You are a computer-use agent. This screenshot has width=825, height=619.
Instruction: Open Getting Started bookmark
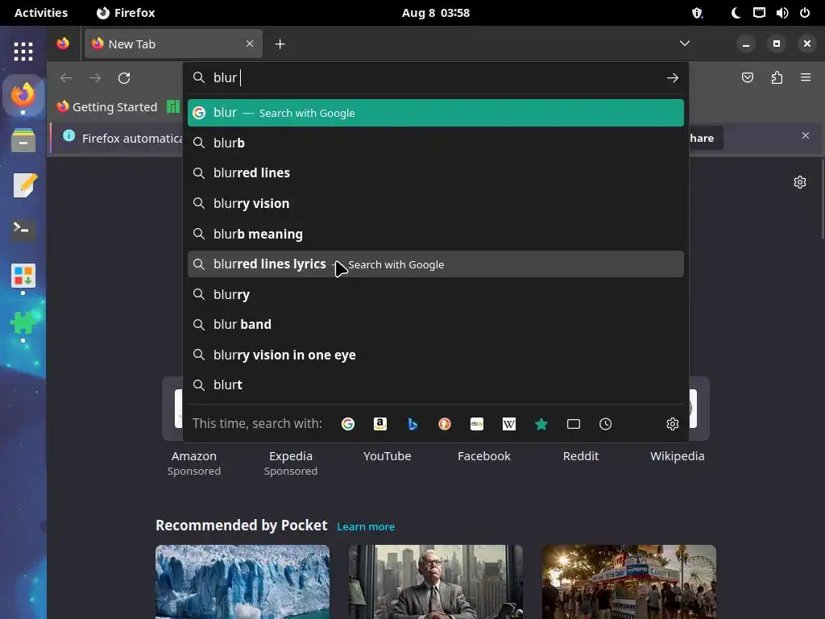click(x=107, y=107)
